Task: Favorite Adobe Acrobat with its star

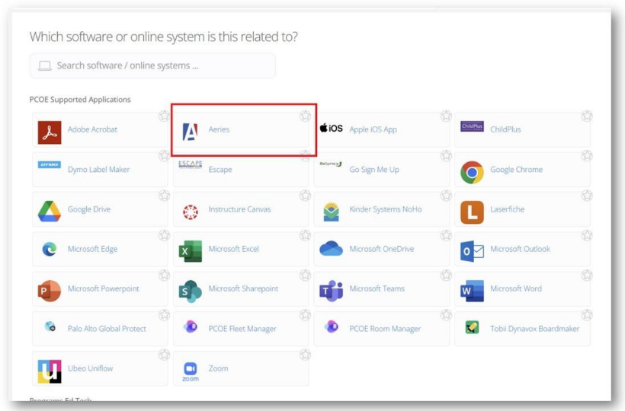Action: tap(164, 116)
